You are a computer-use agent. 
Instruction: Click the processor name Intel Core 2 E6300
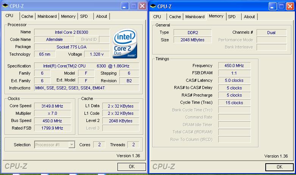point(72,32)
